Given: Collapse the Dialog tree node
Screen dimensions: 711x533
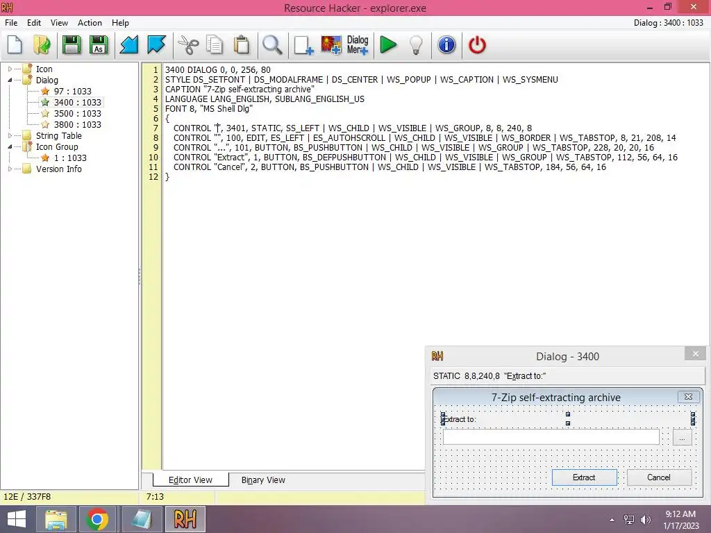Looking at the screenshot, I should tap(10, 80).
